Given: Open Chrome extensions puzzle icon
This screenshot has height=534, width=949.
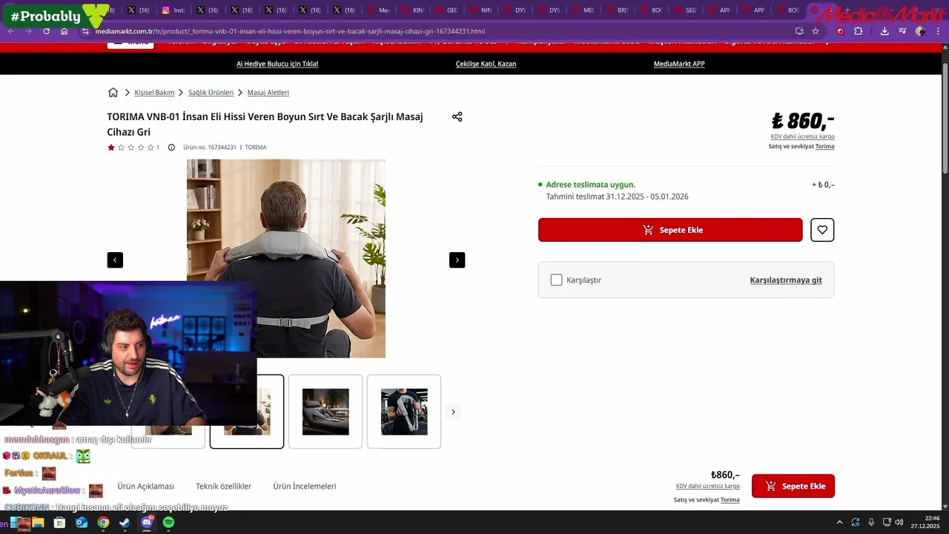Looking at the screenshot, I should click(858, 31).
